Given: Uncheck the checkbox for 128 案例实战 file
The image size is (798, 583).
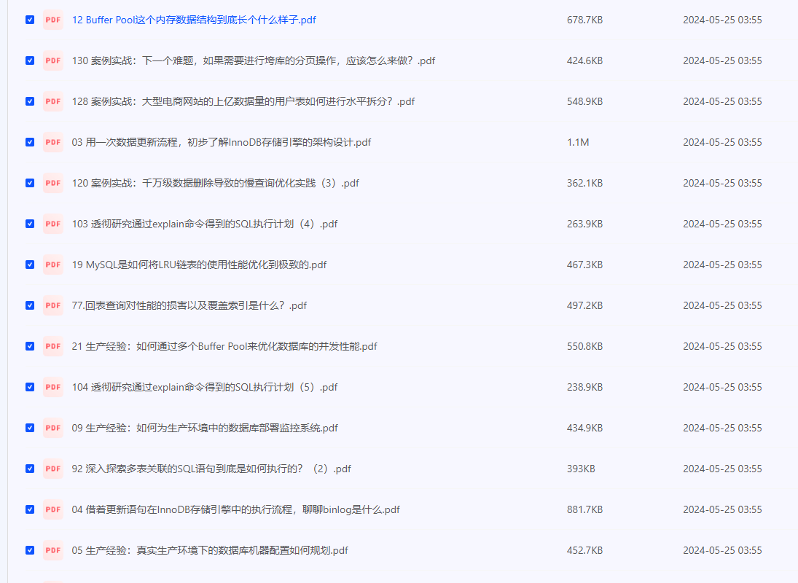Looking at the screenshot, I should [30, 101].
